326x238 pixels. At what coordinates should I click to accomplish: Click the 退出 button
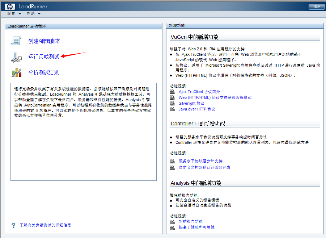point(317,7)
